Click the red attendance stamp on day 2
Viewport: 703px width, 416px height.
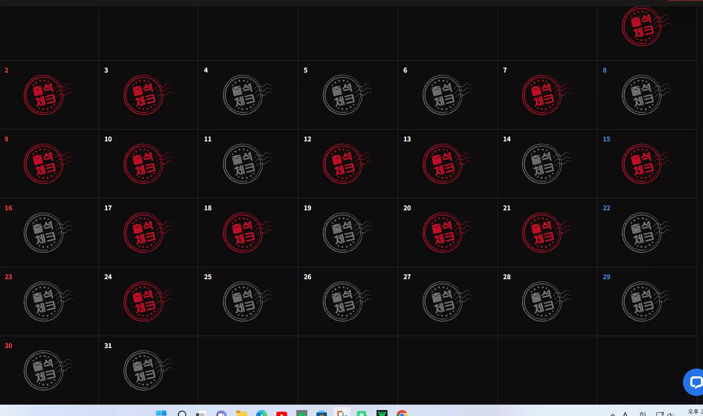(48, 95)
